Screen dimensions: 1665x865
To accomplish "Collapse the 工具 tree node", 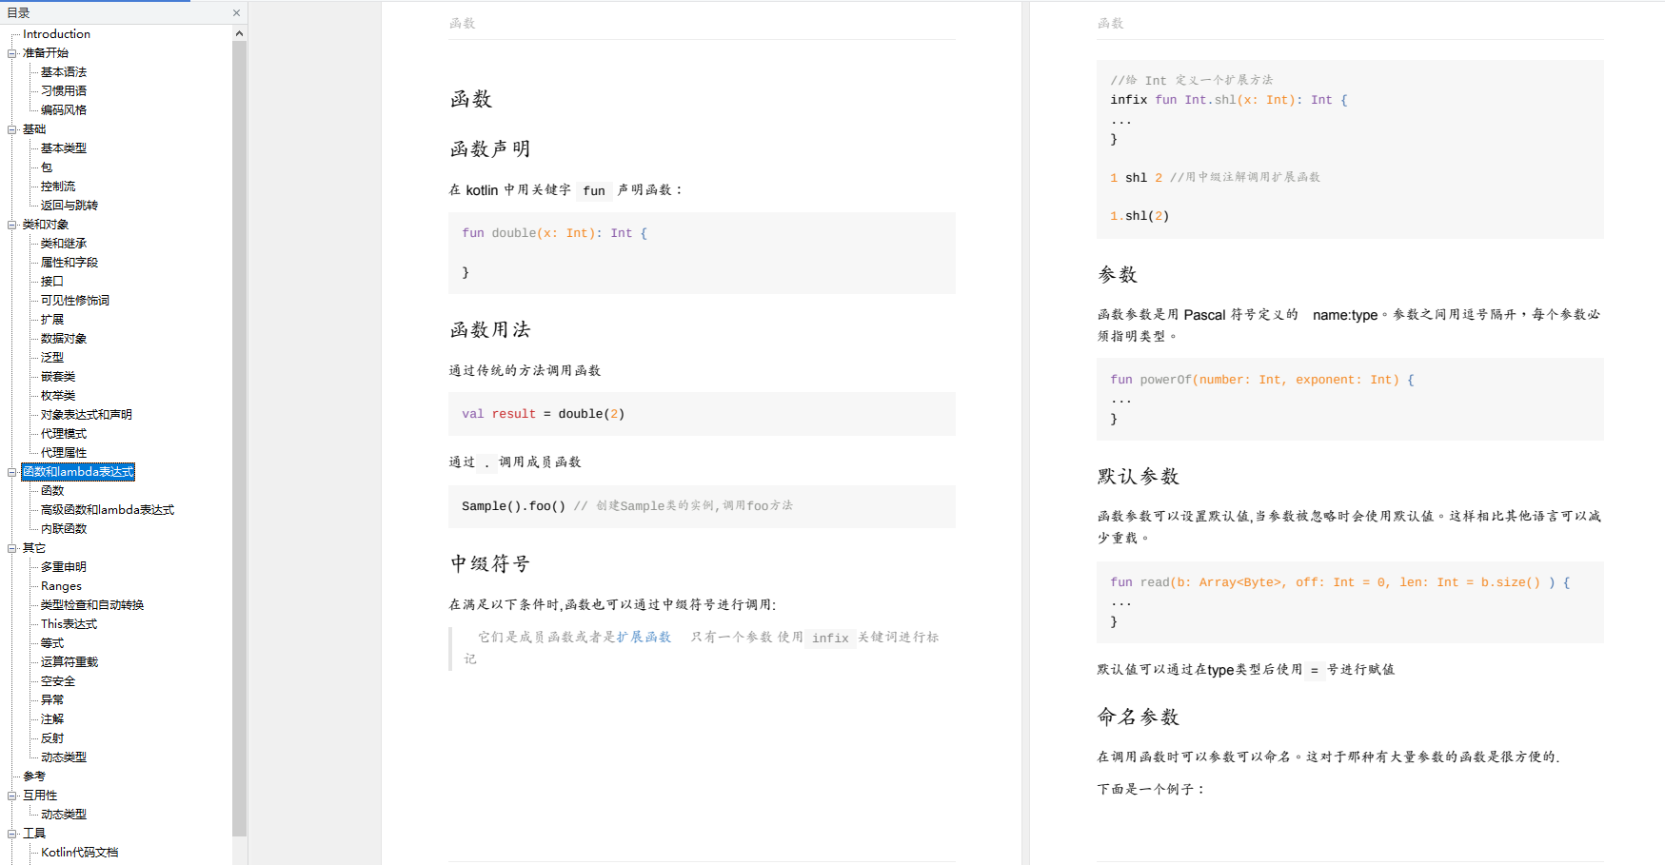I will pyautogui.click(x=12, y=834).
